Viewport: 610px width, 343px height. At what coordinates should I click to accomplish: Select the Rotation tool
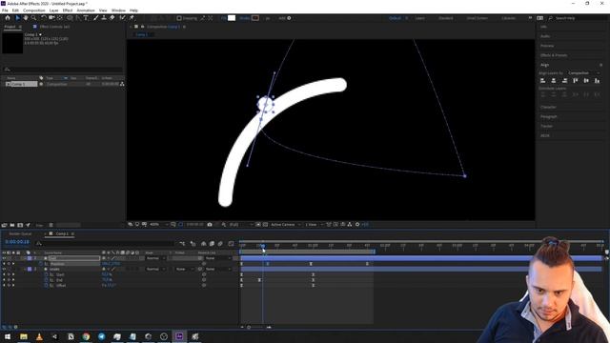pos(44,18)
